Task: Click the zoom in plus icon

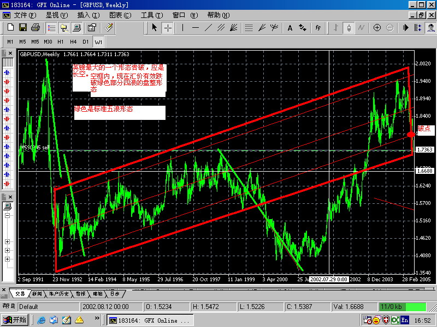Action: point(377,28)
